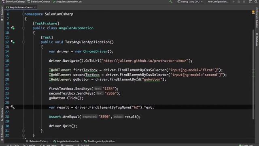
Task: Collapse the method fold marker on line 12
Action: click(23, 42)
